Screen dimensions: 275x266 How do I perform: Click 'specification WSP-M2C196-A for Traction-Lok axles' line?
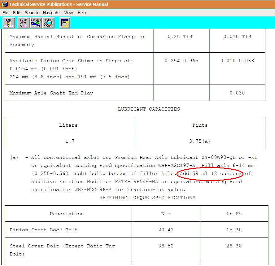108,190
